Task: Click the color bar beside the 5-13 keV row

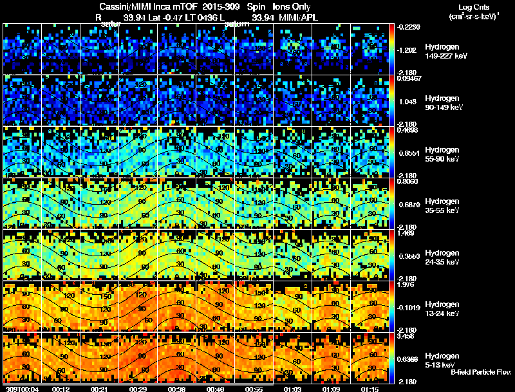Action: (x=391, y=358)
